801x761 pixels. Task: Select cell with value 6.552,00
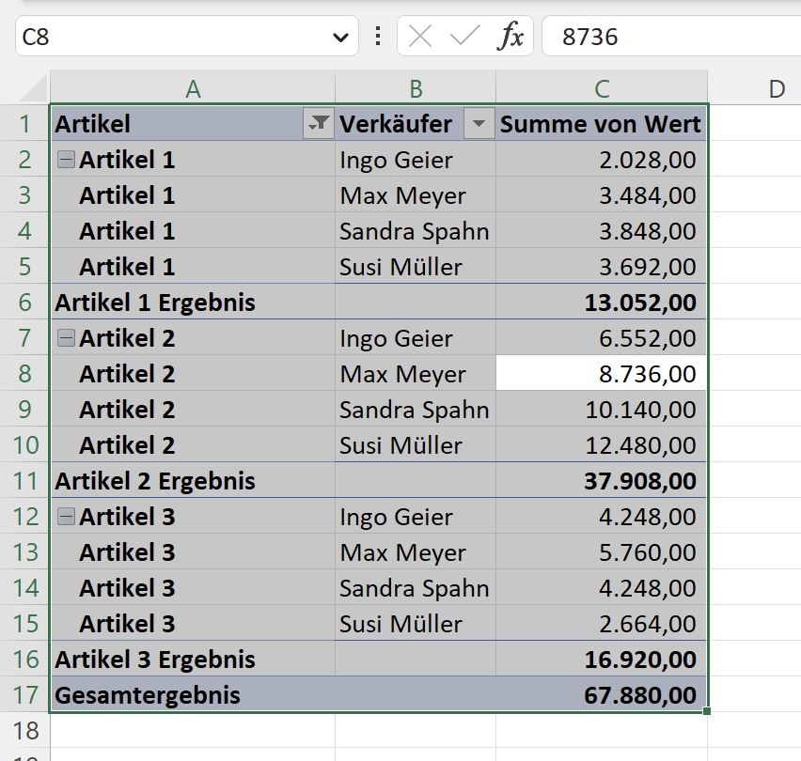click(601, 338)
